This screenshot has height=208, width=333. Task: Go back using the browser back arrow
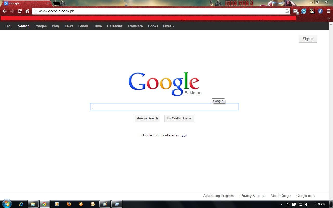4,11
